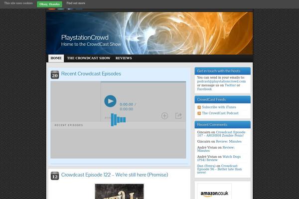Open the REVIEWS menu item
The width and height of the screenshot is (299, 199).
coord(124,58)
